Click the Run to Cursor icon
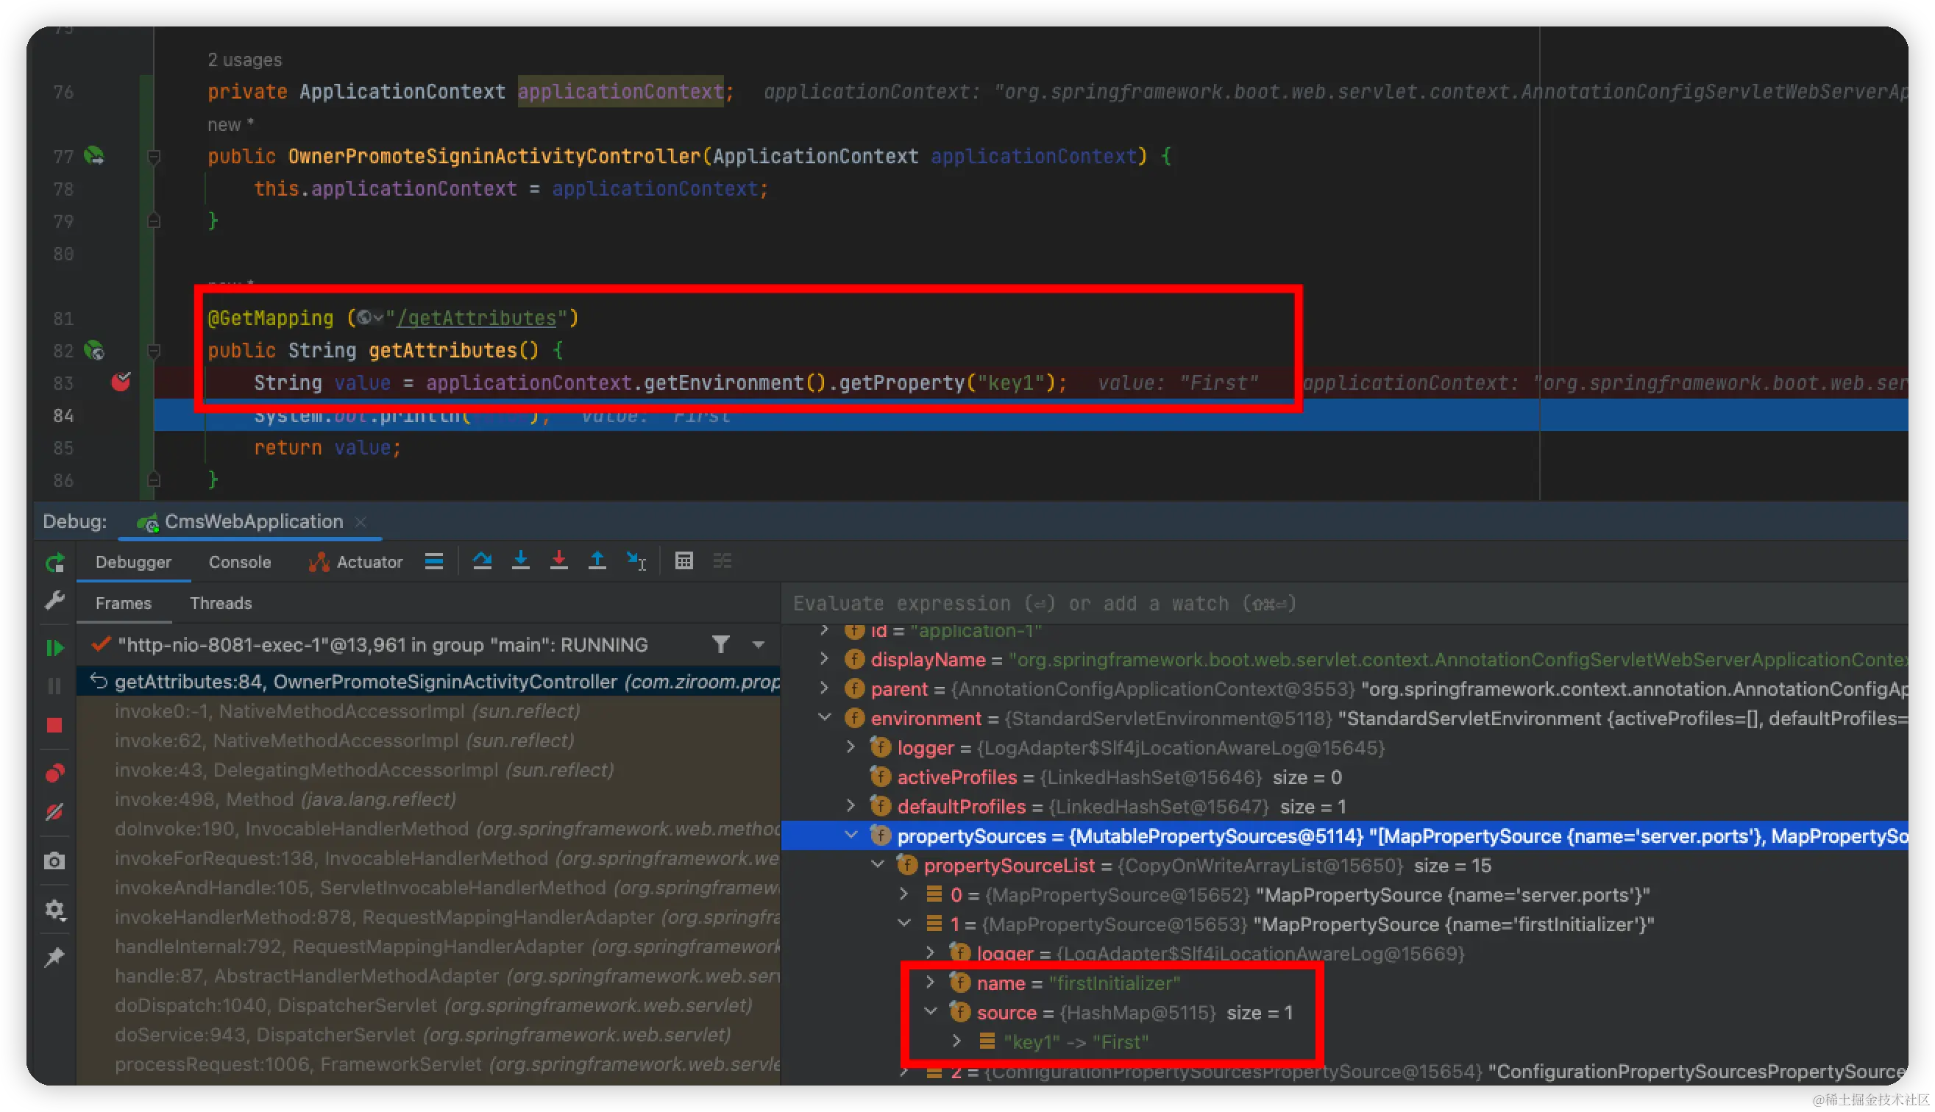The height and width of the screenshot is (1112, 1935). pos(636,561)
